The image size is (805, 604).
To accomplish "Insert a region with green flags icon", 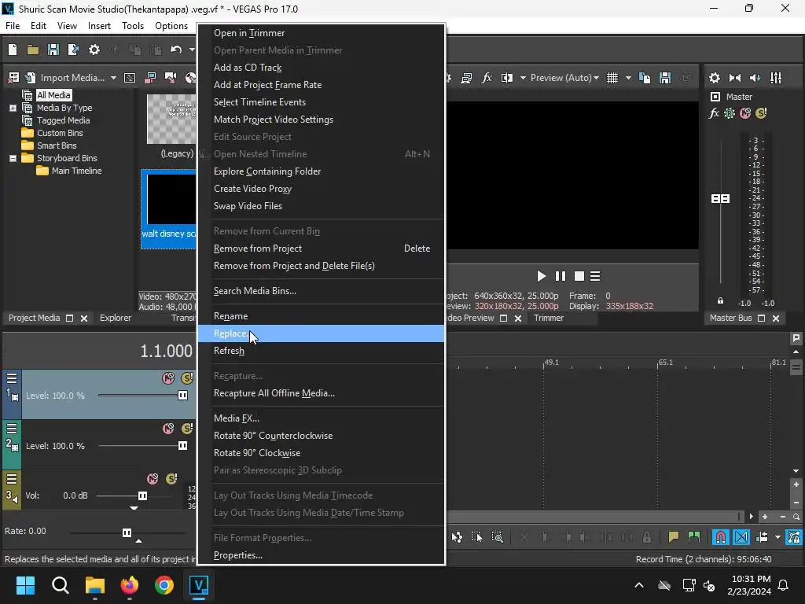I will (x=694, y=537).
